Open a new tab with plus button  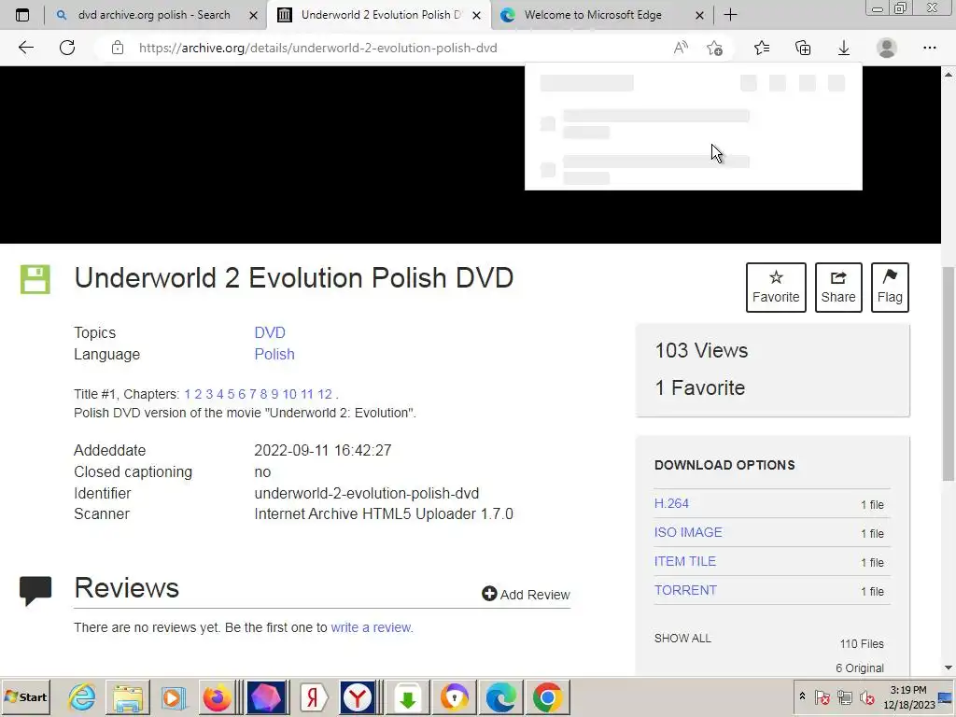[x=730, y=15]
